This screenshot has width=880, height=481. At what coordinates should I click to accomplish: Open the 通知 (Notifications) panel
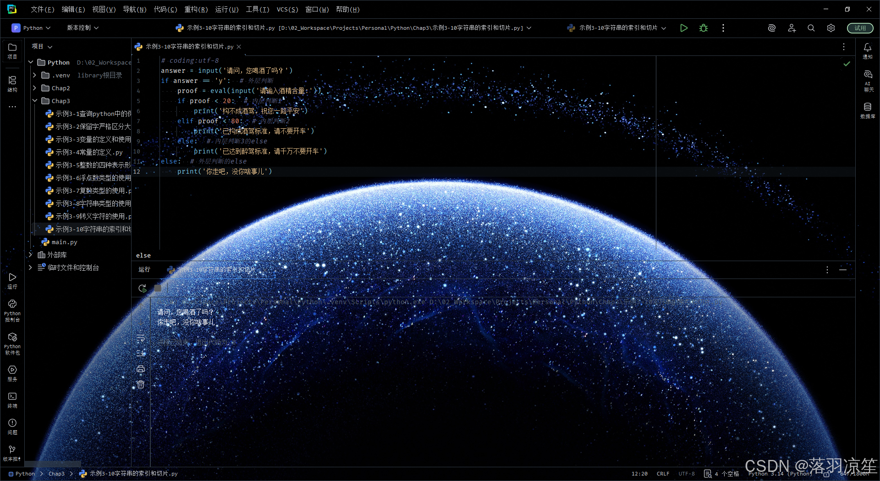click(868, 50)
